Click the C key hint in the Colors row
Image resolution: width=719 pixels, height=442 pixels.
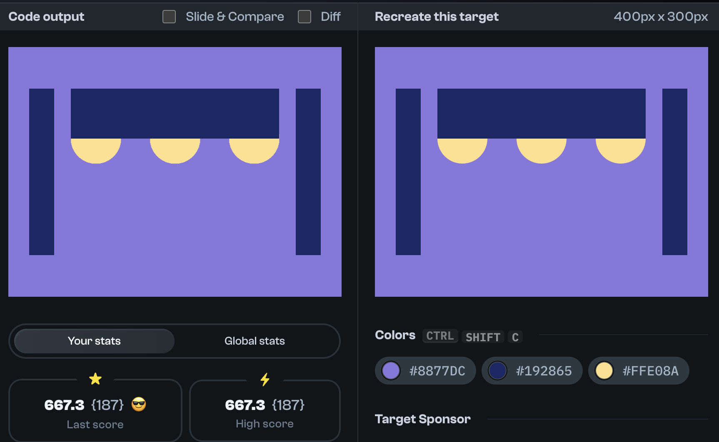point(515,337)
